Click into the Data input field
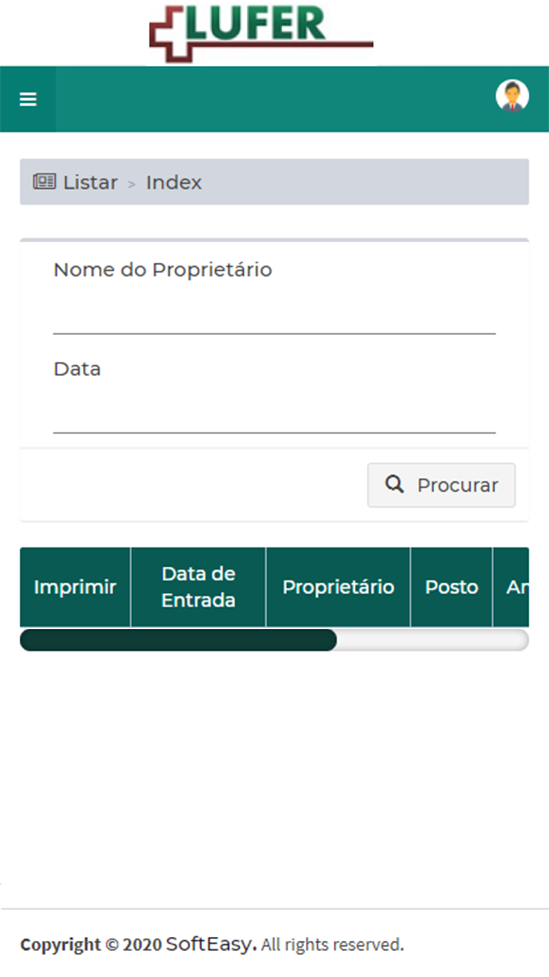 tap(274, 414)
